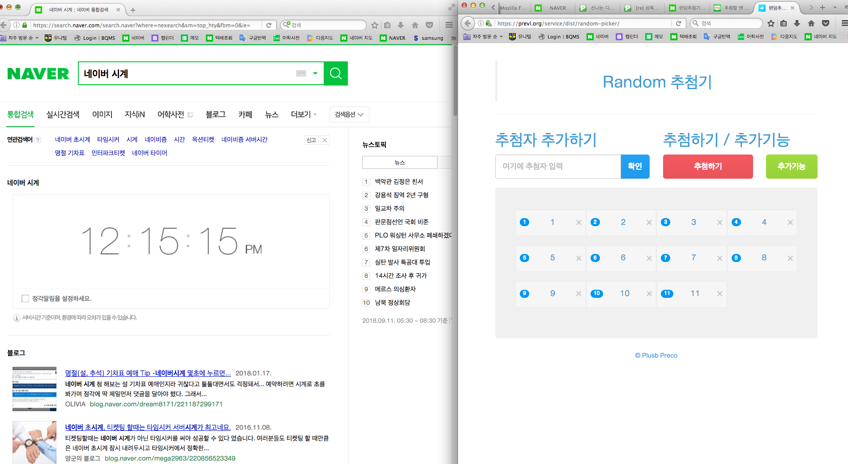Delete entry 11 using its X icon

click(720, 294)
